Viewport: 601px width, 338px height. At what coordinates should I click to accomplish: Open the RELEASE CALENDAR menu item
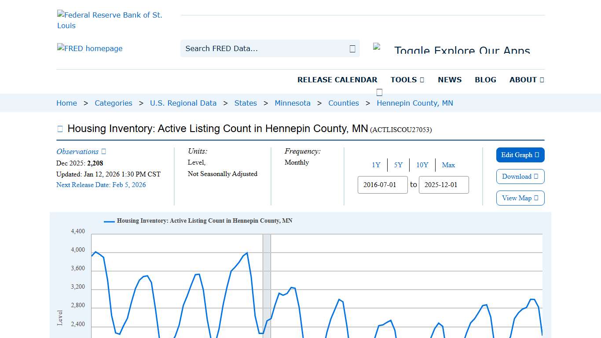[337, 80]
